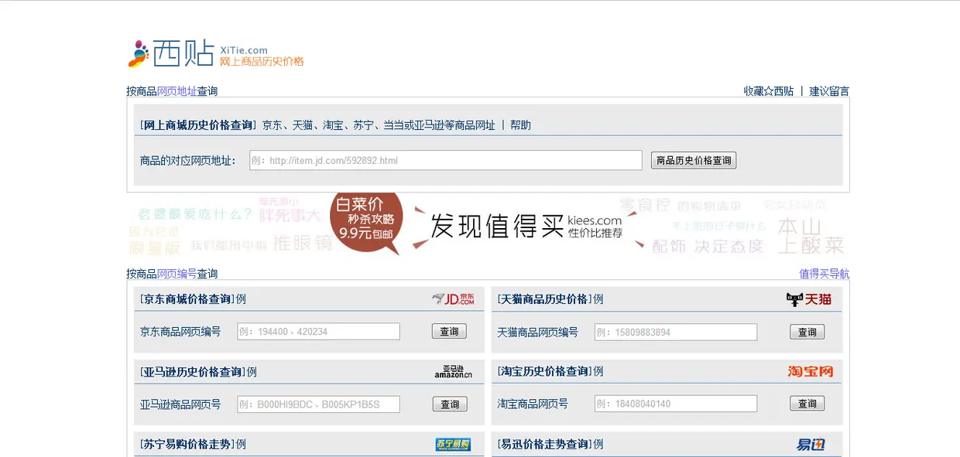Open the 收藏☆西贴 bookmark link
The height and width of the screenshot is (457, 960).
[769, 91]
